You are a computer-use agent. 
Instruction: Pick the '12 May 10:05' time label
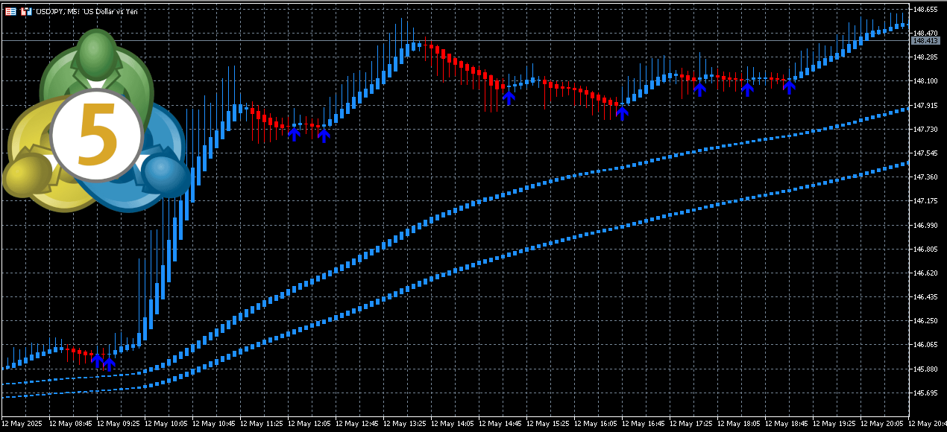(x=166, y=424)
